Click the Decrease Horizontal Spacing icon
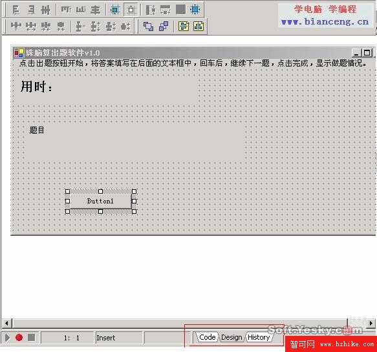This screenshot has height=352, width=377. pos(46,26)
